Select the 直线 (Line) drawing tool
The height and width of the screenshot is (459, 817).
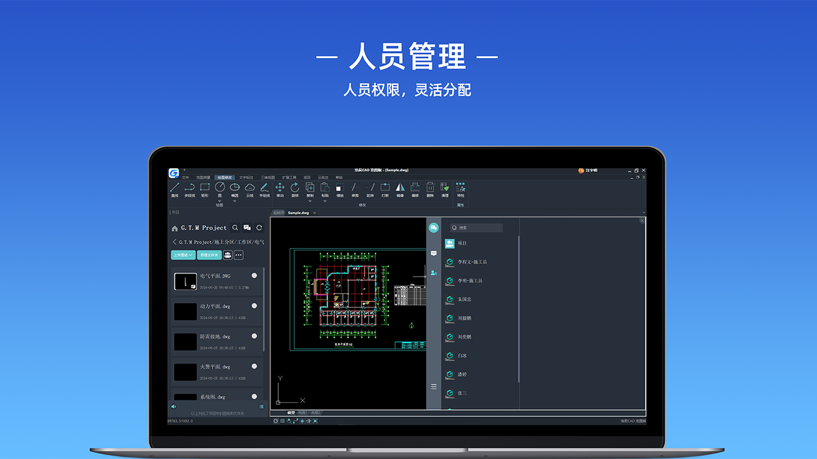[174, 188]
